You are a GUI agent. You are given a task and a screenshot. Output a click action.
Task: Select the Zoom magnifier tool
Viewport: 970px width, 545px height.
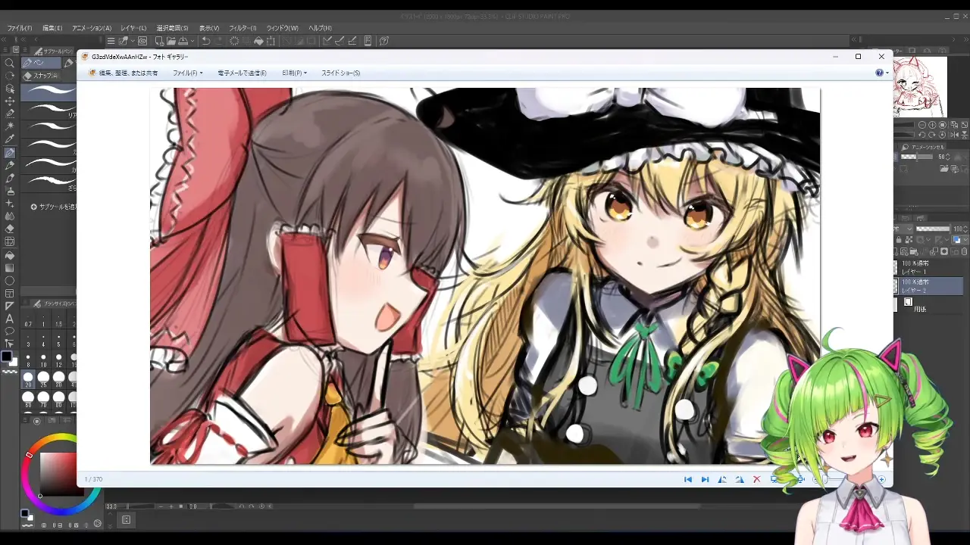tap(10, 63)
